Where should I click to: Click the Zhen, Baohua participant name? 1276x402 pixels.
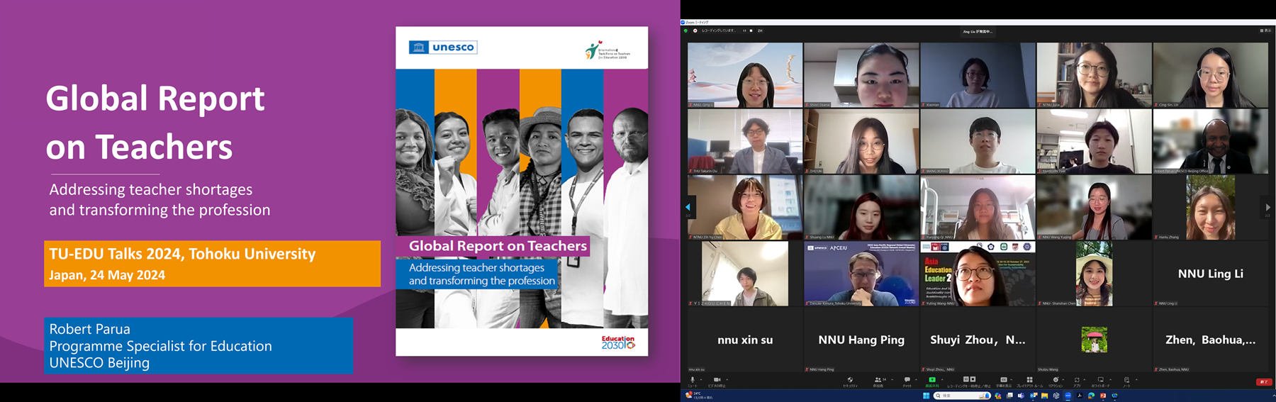pos(1210,340)
